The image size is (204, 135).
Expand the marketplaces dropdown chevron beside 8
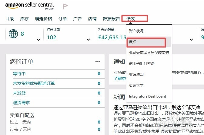pyautogui.click(x=38, y=40)
